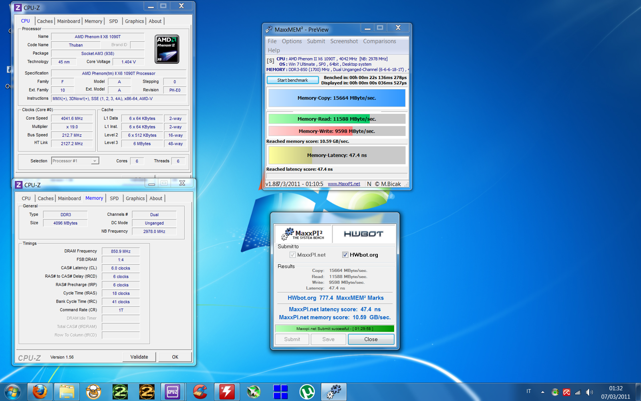
Task: Click the HWBOT logo banner
Action: tap(363, 234)
